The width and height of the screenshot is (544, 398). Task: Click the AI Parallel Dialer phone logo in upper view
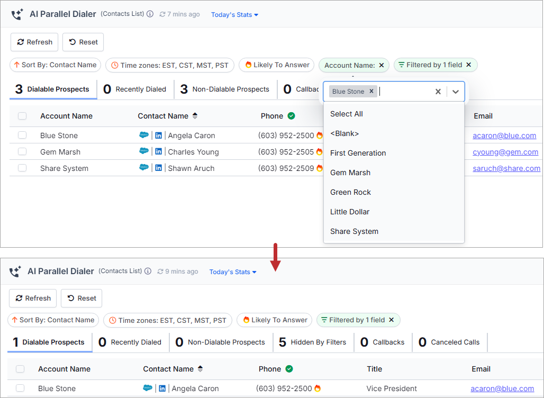coord(17,14)
